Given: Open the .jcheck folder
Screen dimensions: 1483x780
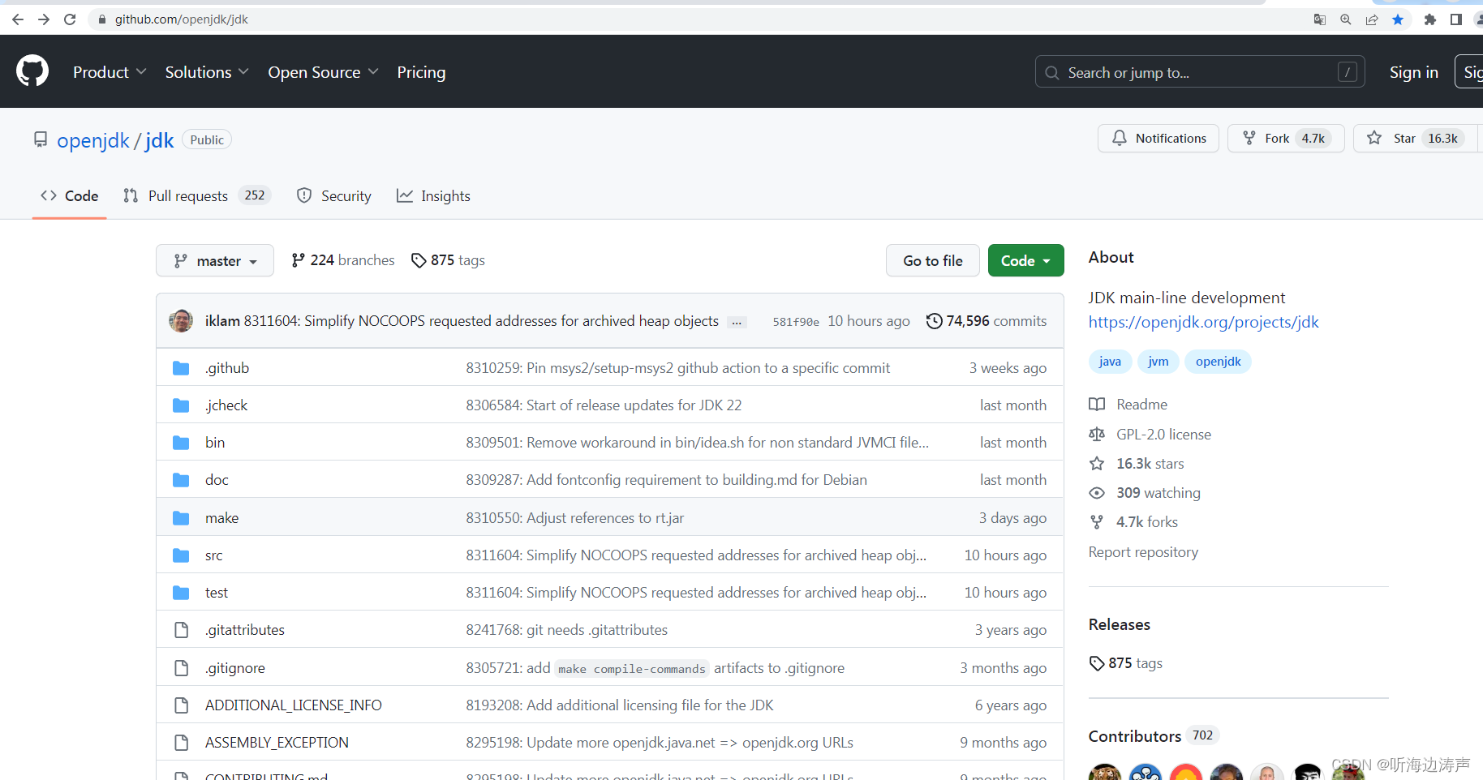Looking at the screenshot, I should pyautogui.click(x=226, y=405).
